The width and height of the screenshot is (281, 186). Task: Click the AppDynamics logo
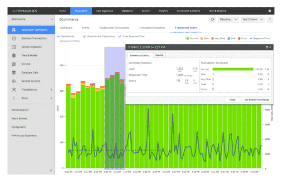coord(24,11)
